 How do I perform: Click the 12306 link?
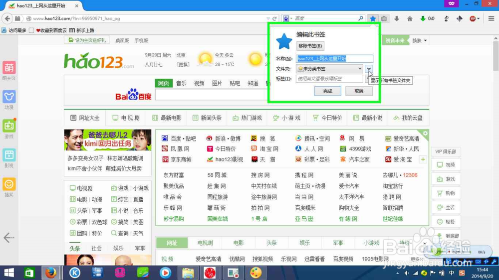(410, 175)
